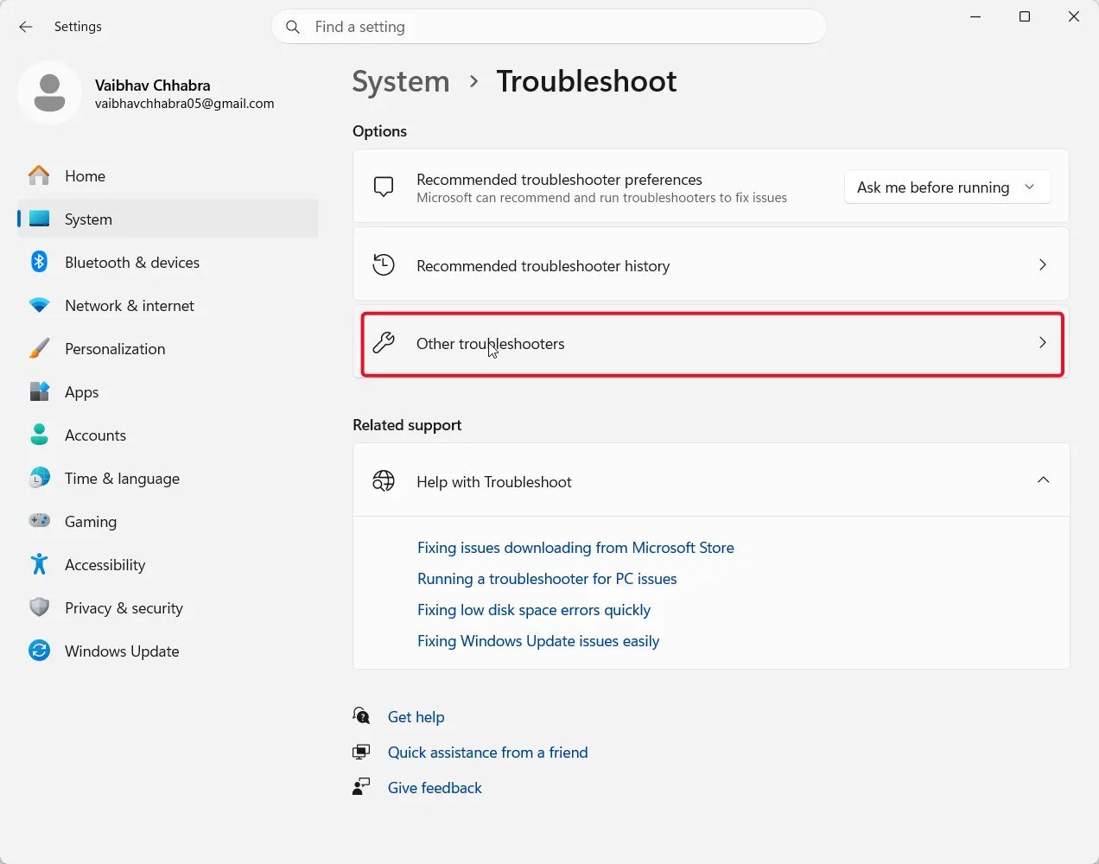Open Windows Update settings

tap(168, 651)
